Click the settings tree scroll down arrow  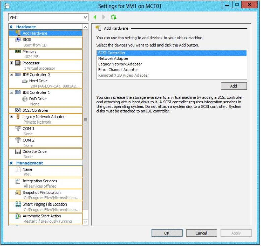coord(85,222)
